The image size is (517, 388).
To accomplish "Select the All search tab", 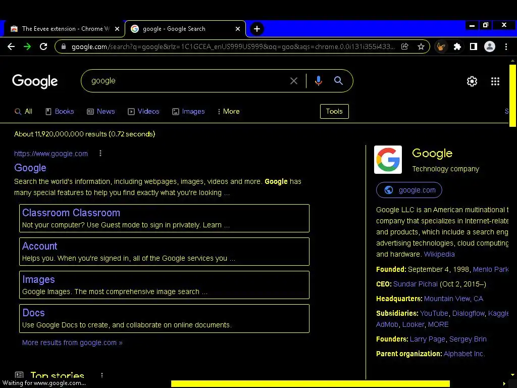I will pyautogui.click(x=23, y=112).
